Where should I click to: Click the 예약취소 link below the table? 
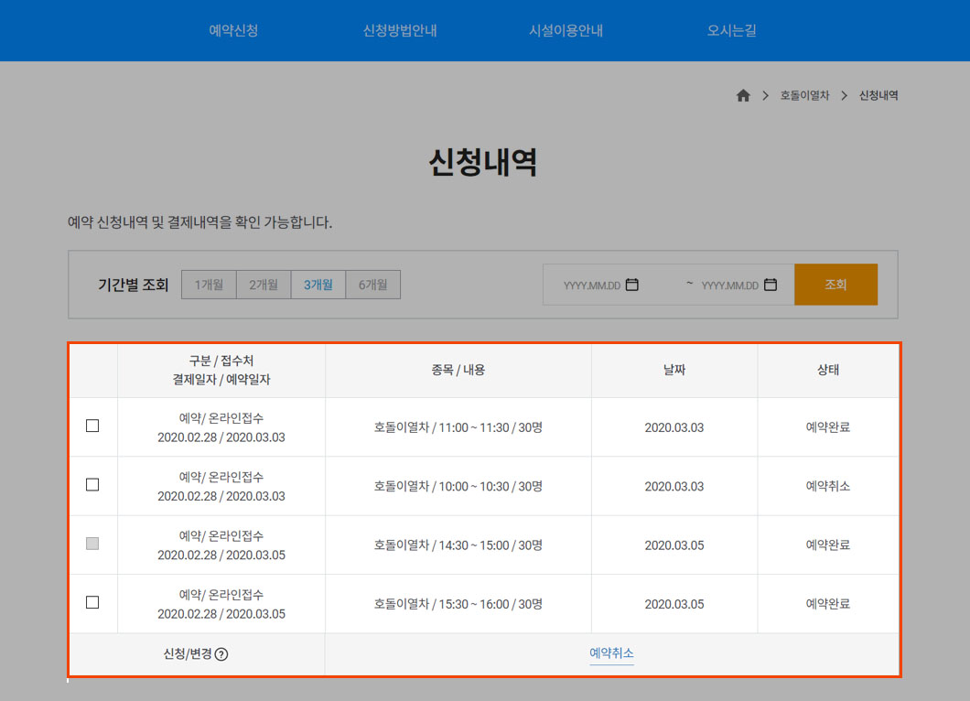[611, 653]
